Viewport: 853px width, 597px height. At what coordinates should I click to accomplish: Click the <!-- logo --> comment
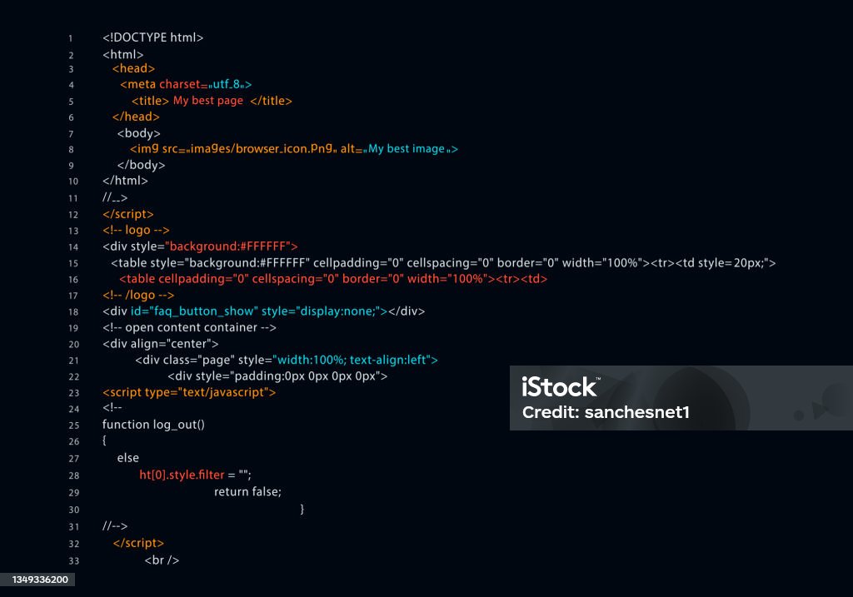[x=136, y=230]
